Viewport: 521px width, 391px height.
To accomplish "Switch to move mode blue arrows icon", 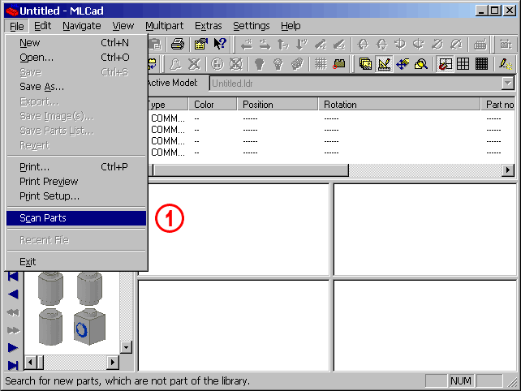I will pyautogui.click(x=403, y=64).
